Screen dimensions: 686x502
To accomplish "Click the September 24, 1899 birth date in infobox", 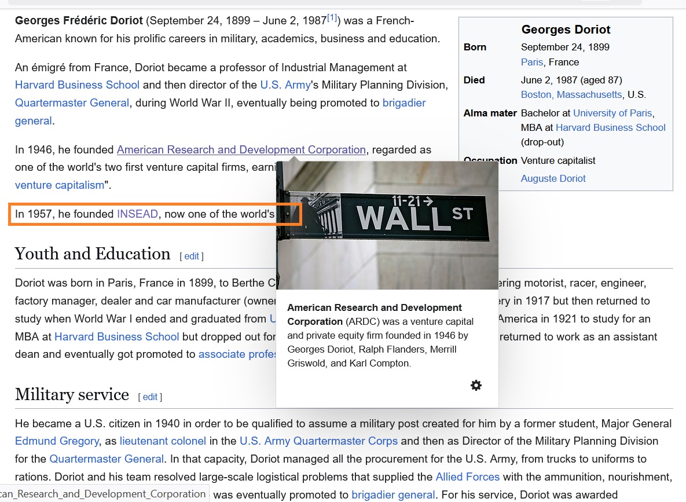I will click(565, 47).
